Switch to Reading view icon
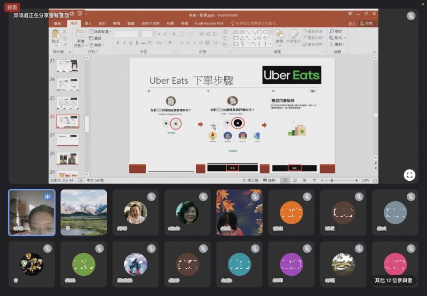 (304, 180)
